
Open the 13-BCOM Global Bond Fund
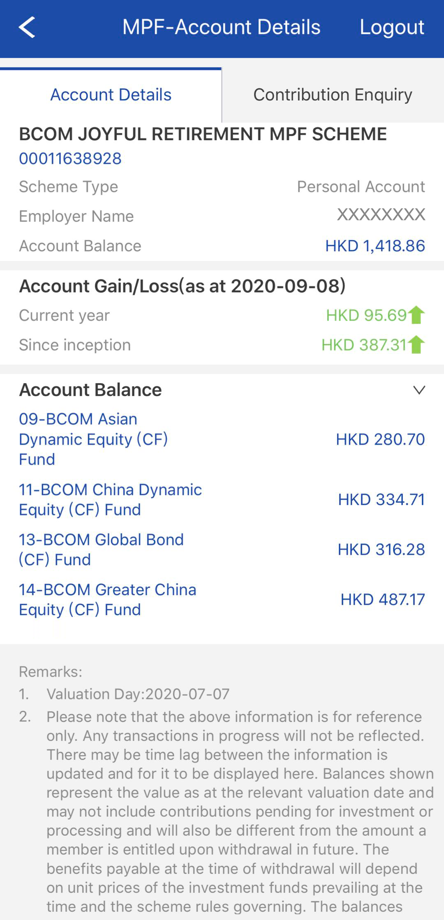click(101, 550)
